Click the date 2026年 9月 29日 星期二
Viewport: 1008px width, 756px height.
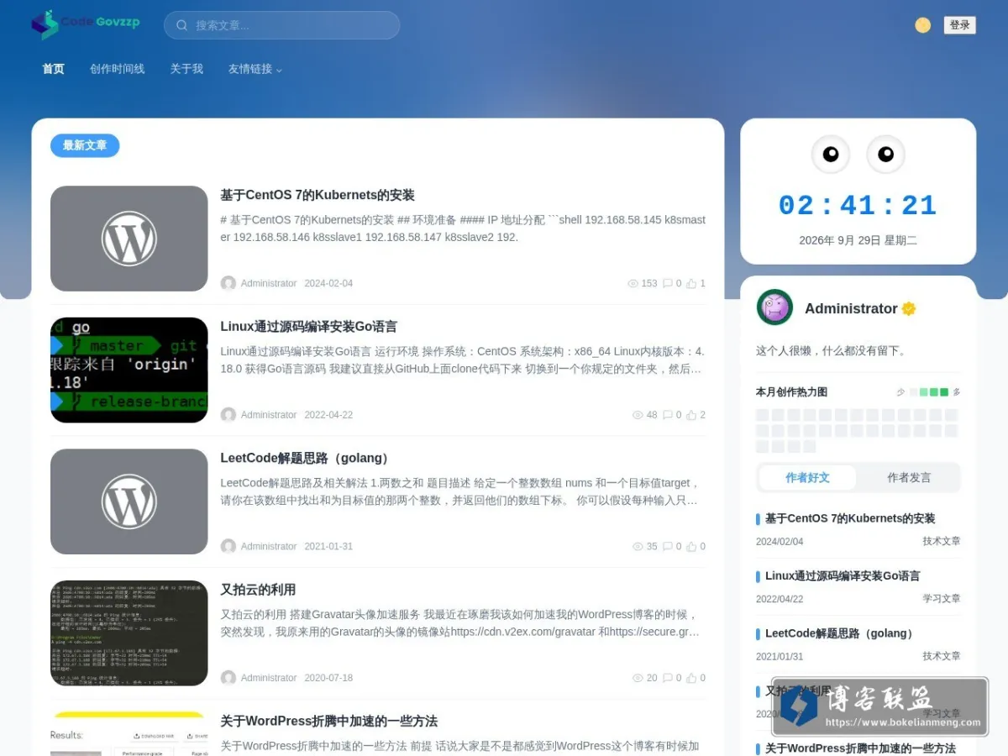858,240
